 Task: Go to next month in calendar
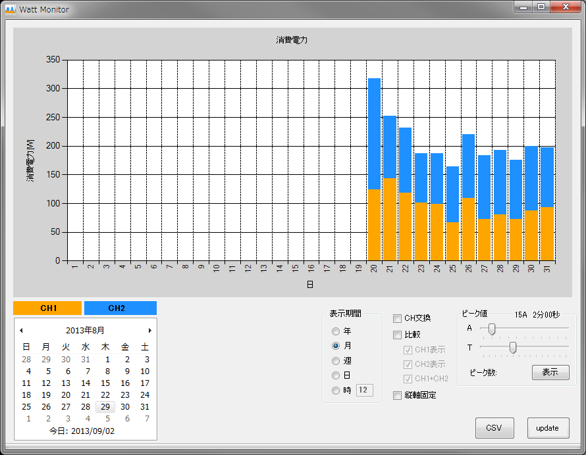pyautogui.click(x=150, y=330)
